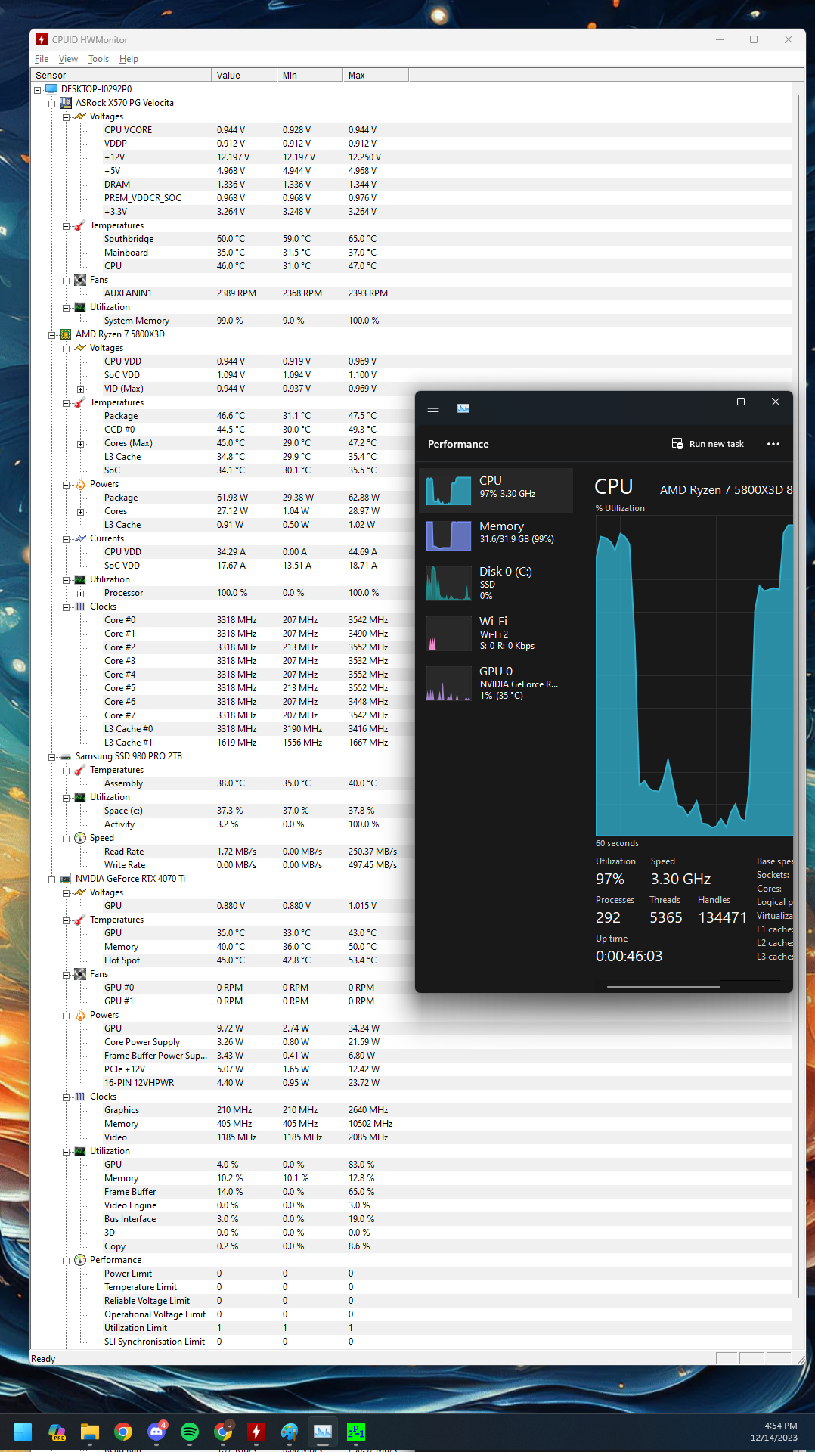Select the Disk 0 (C:) performance entry

click(496, 583)
